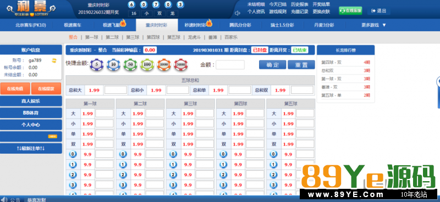Select the 1000 quick-amount chip

(x=164, y=65)
